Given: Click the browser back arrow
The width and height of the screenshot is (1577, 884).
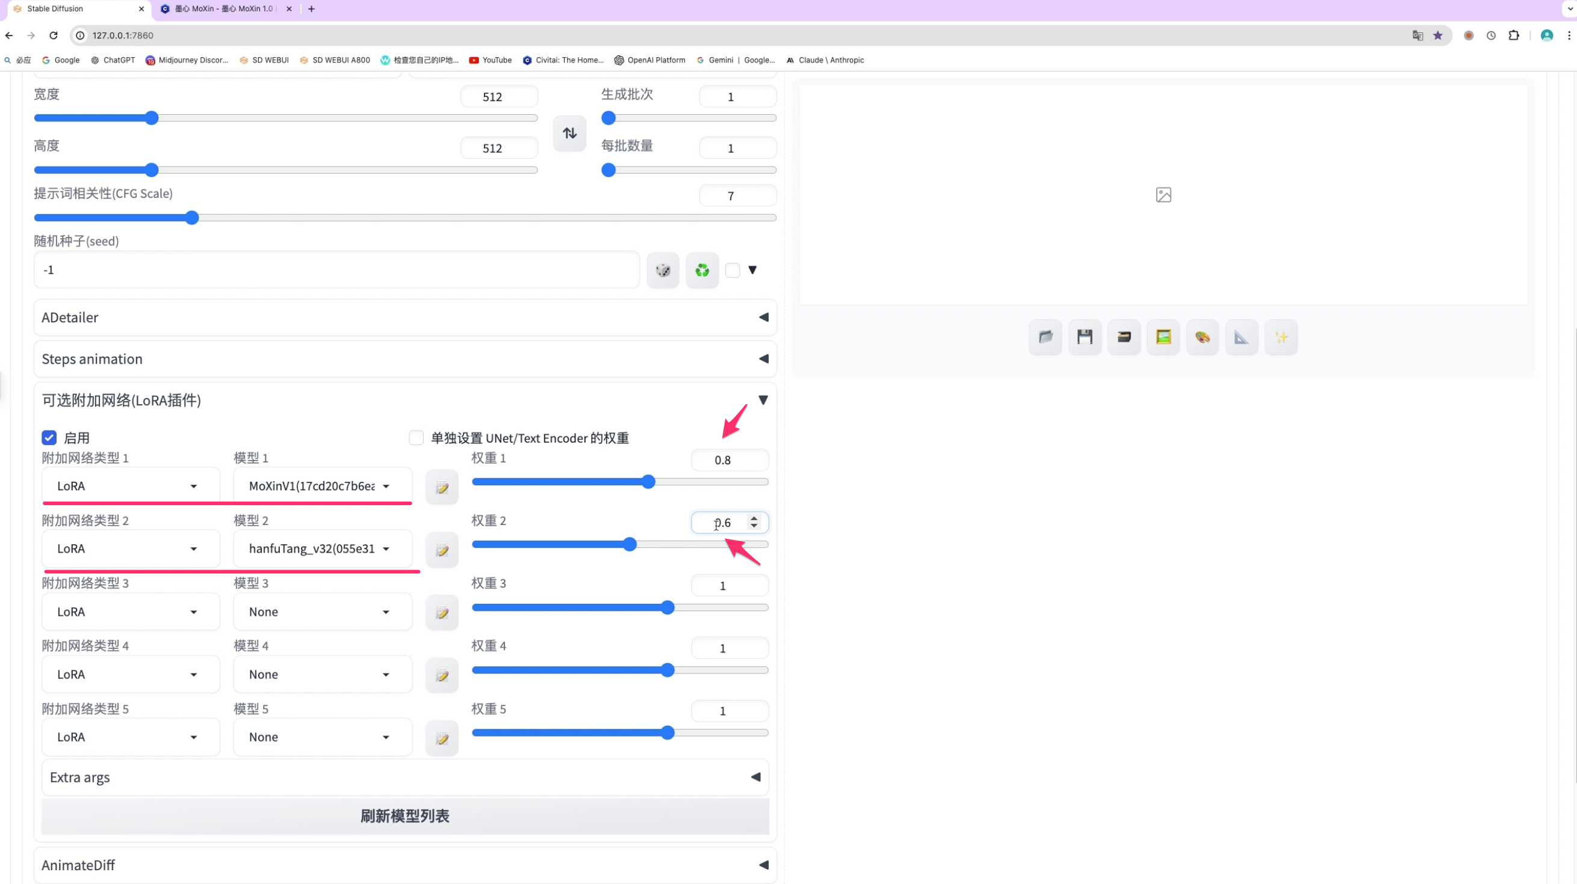Looking at the screenshot, I should point(9,35).
